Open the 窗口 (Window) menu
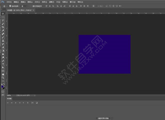165x120 pixels. (72, 2)
